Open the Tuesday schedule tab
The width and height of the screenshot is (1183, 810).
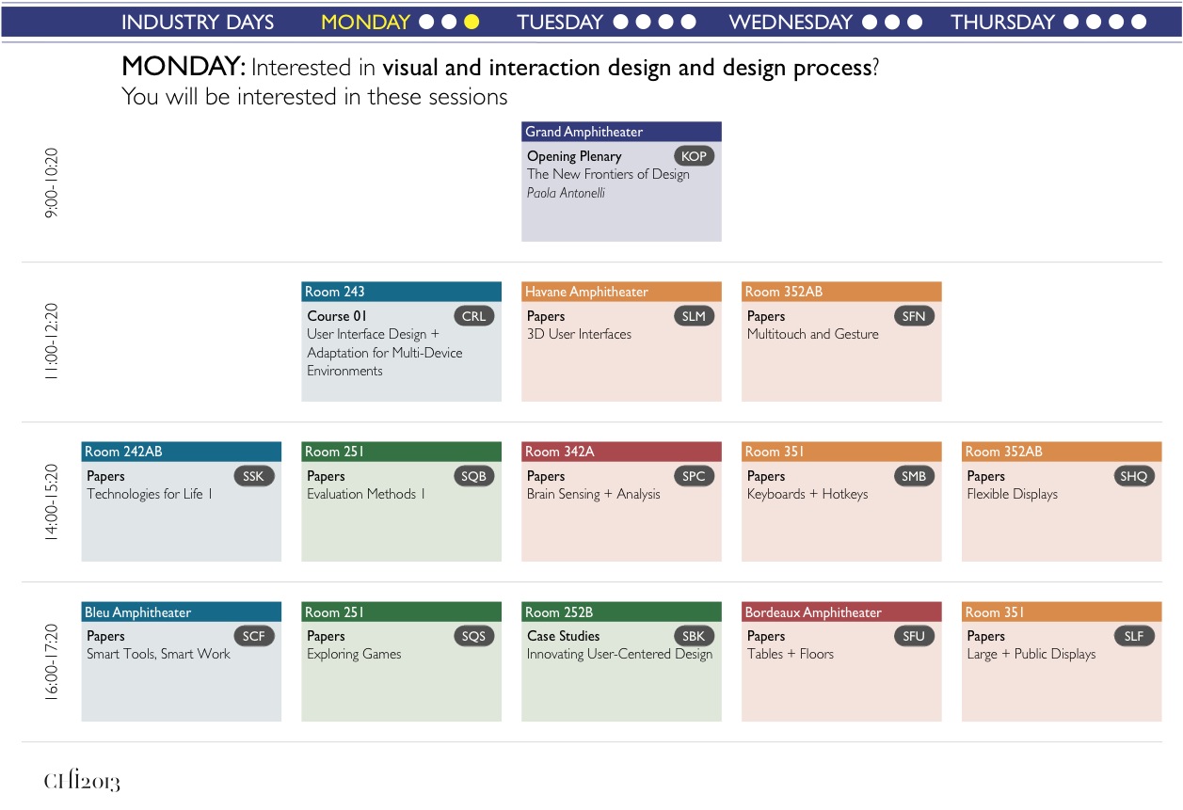pos(560,22)
